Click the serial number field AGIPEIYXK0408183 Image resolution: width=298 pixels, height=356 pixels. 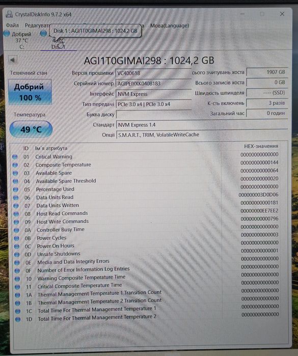[153, 84]
